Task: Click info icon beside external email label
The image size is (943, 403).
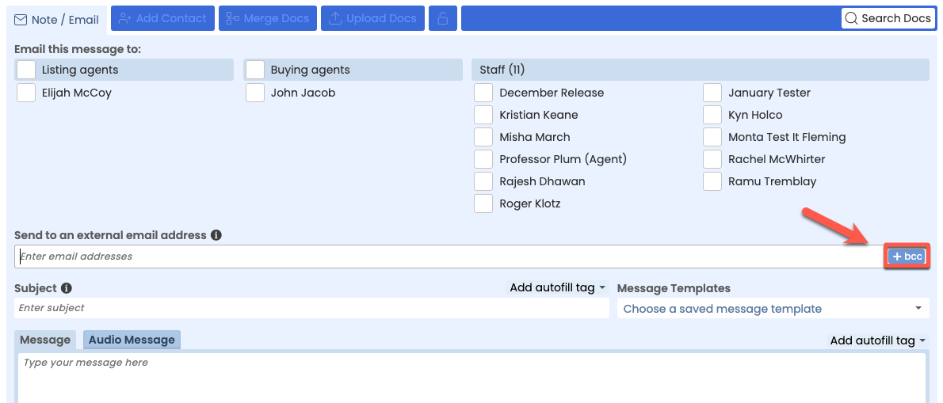Action: pos(216,235)
